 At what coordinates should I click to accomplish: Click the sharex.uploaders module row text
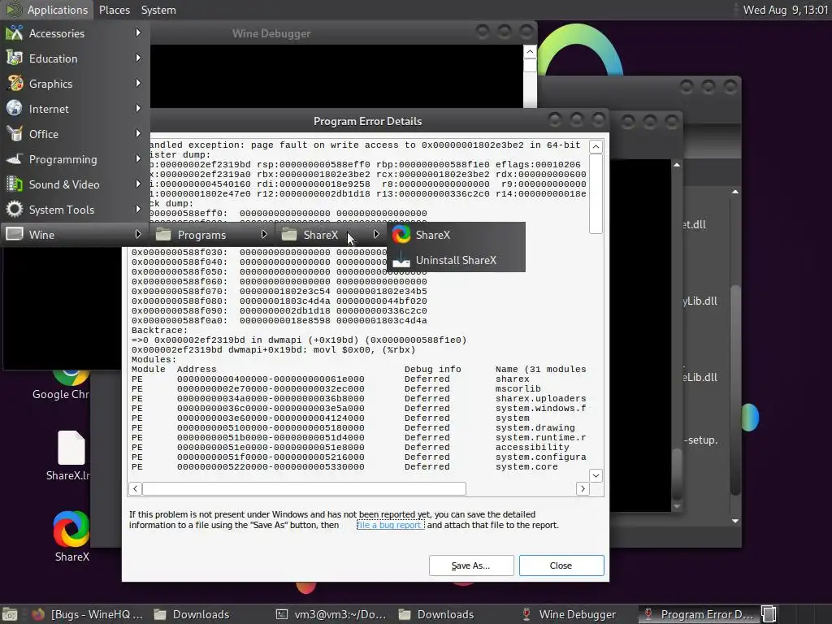pyautogui.click(x=540, y=398)
